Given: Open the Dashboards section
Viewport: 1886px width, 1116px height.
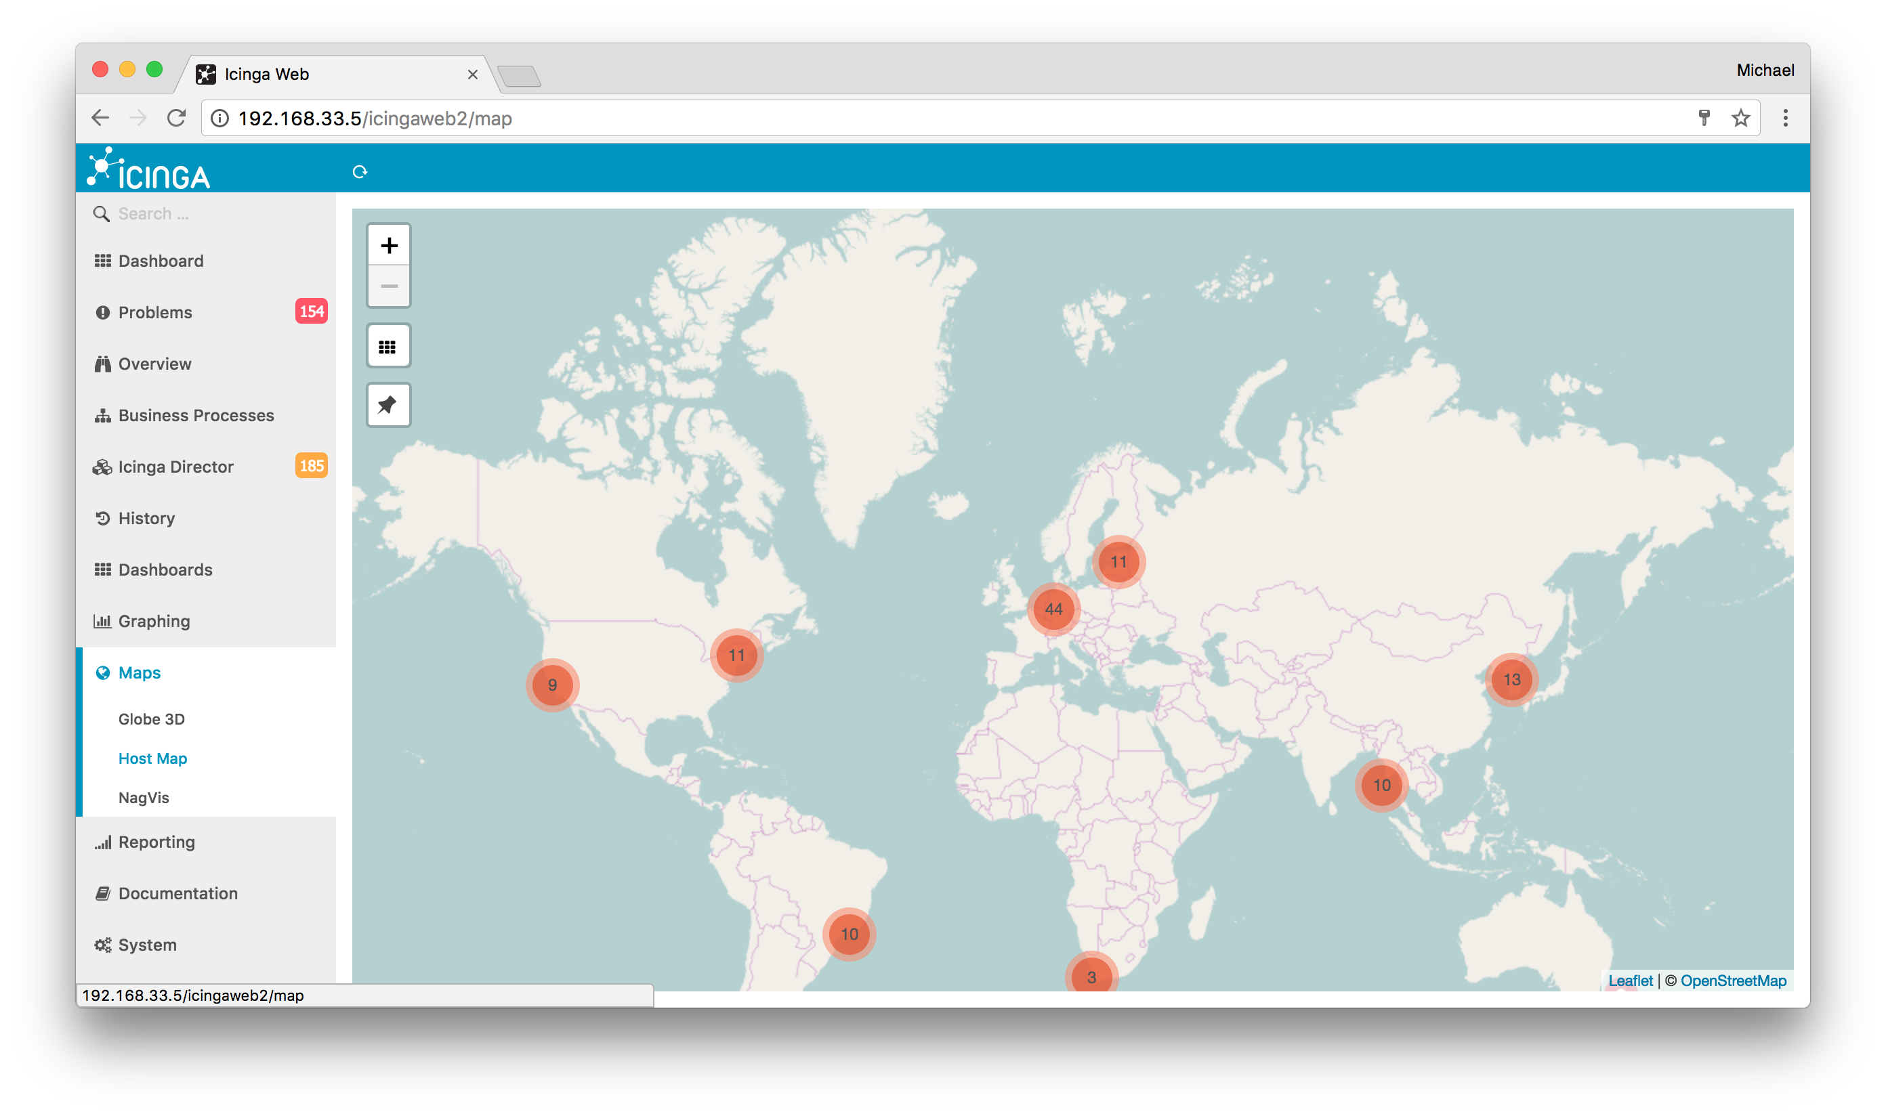Looking at the screenshot, I should click(x=206, y=570).
